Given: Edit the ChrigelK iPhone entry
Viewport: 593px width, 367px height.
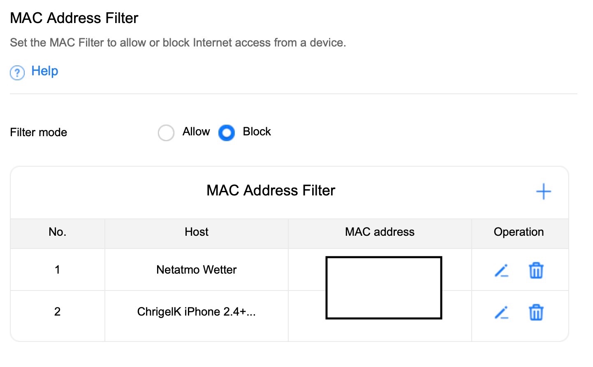Looking at the screenshot, I should pyautogui.click(x=501, y=313).
